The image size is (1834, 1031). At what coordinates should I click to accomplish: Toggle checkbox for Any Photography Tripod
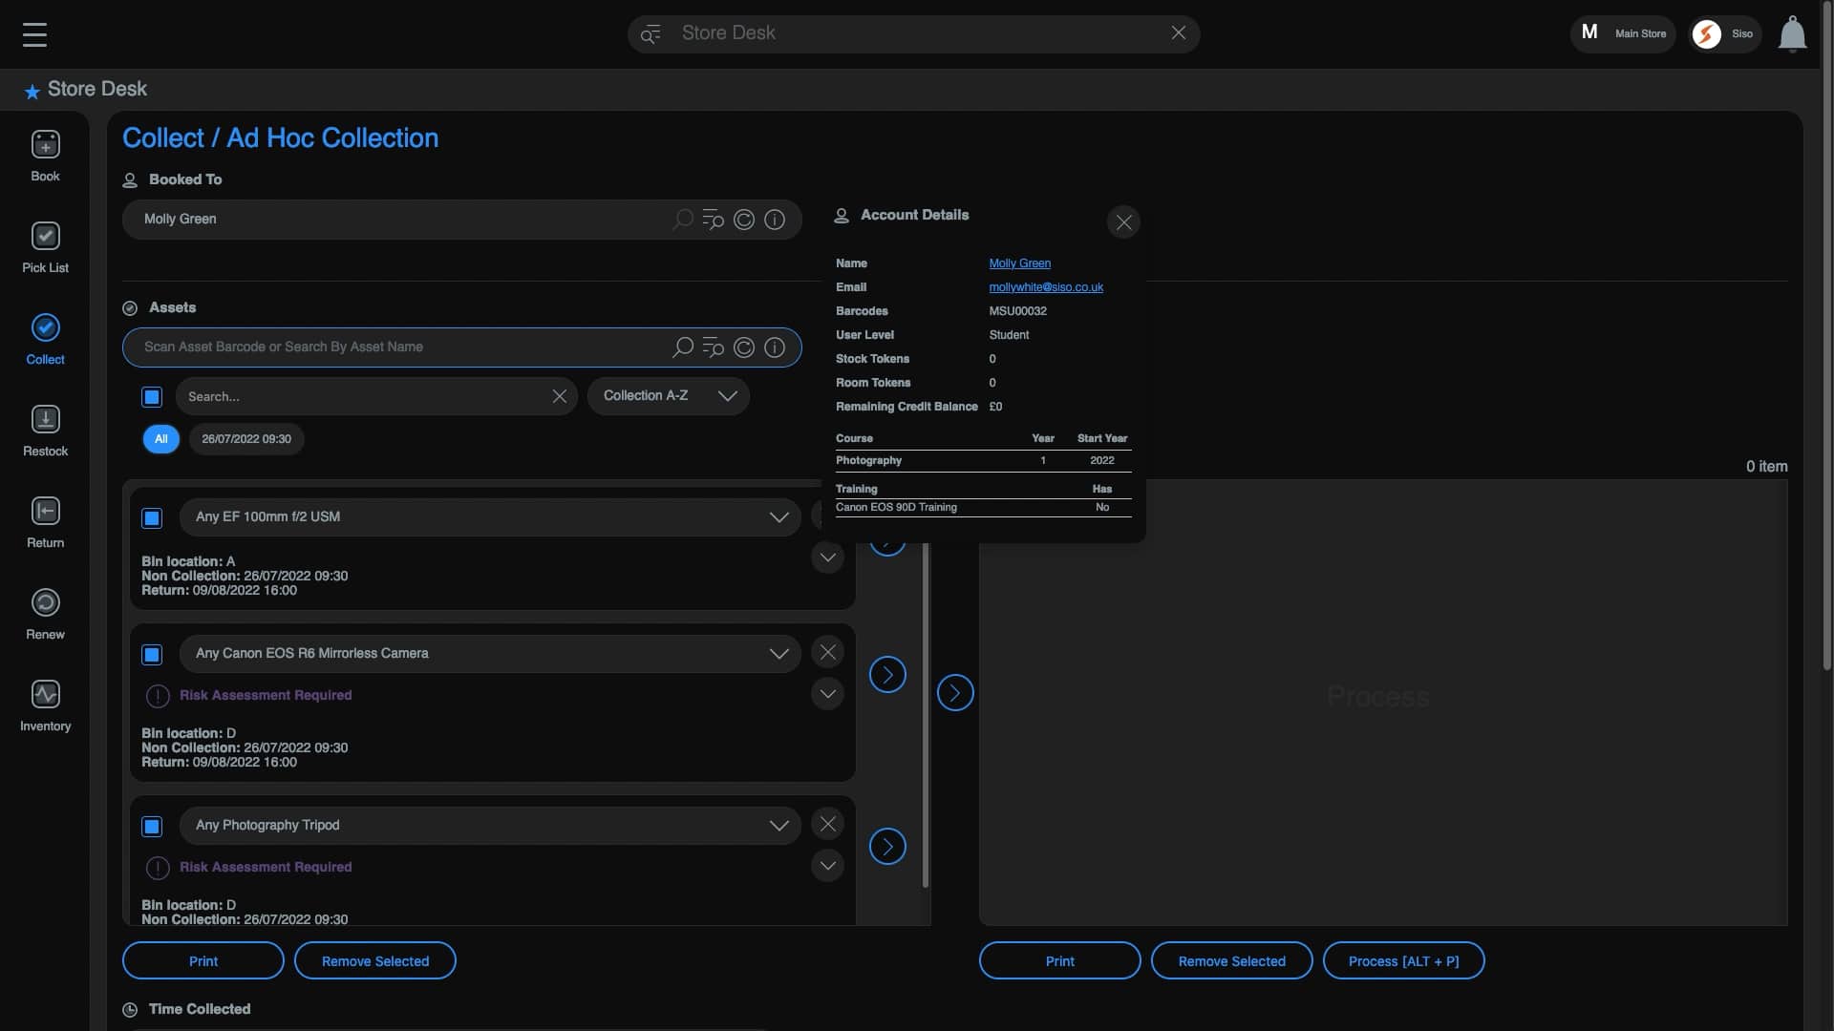tap(152, 827)
